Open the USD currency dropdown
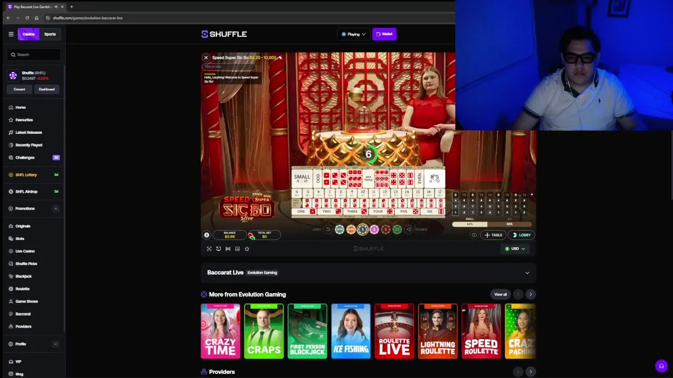Viewport: 673px width, 378px height. 515,249
